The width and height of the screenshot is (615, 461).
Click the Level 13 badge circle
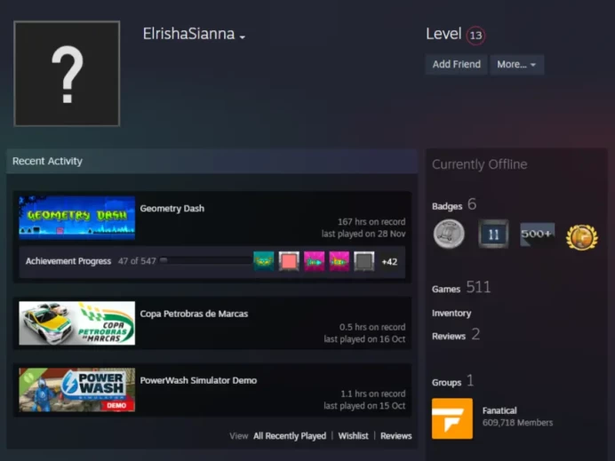475,36
